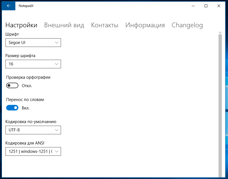Image resolution: width=228 pixels, height=179 pixels.
Task: Click the Перенос по словам label
Action: tap(25, 100)
